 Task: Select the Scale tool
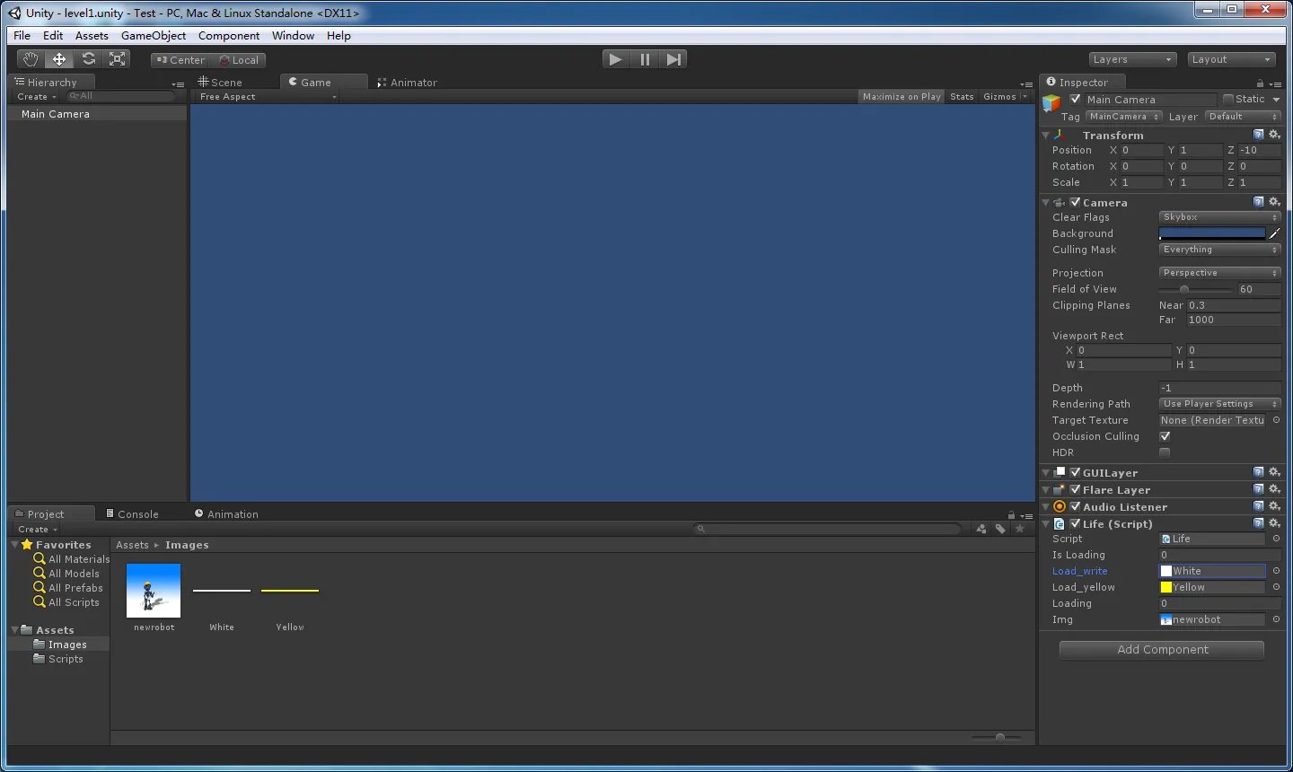117,59
